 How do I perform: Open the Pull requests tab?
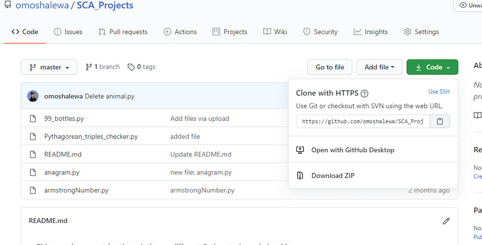point(123,32)
